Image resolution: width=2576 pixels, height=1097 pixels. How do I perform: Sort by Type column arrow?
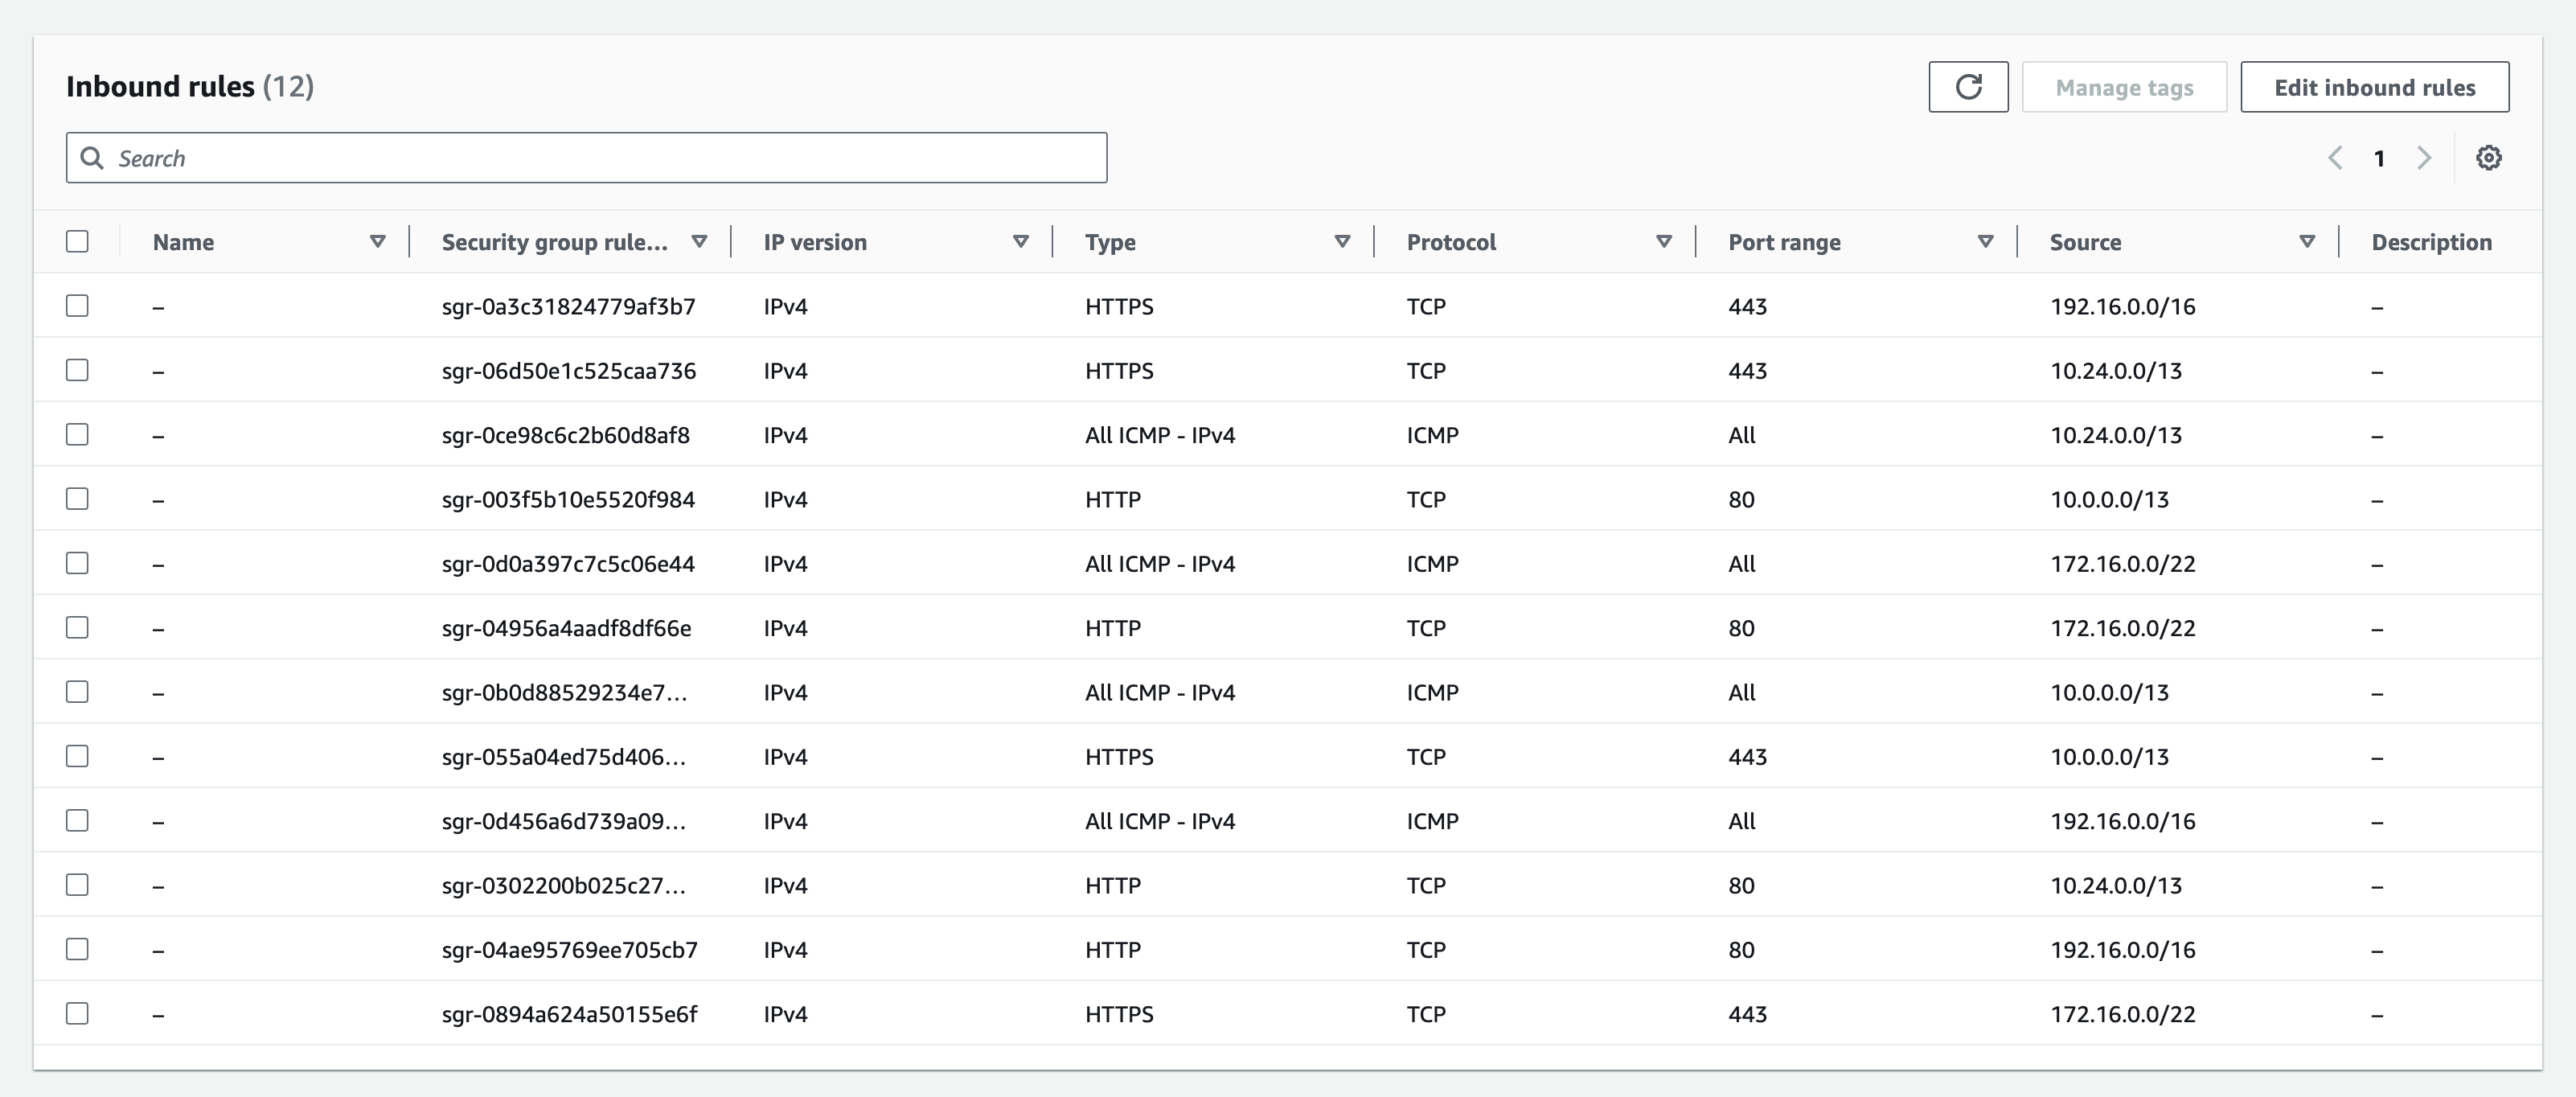click(1342, 242)
